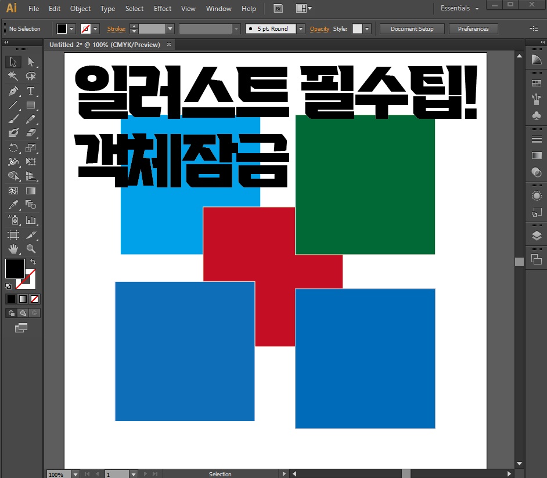The height and width of the screenshot is (478, 547).
Task: Click toolbox black Fill color box
Action: (x=15, y=269)
